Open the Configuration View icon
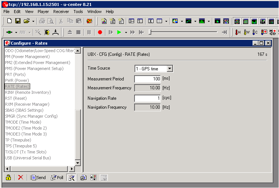Viewport: 279px width, 188px height. [x=140, y=21]
